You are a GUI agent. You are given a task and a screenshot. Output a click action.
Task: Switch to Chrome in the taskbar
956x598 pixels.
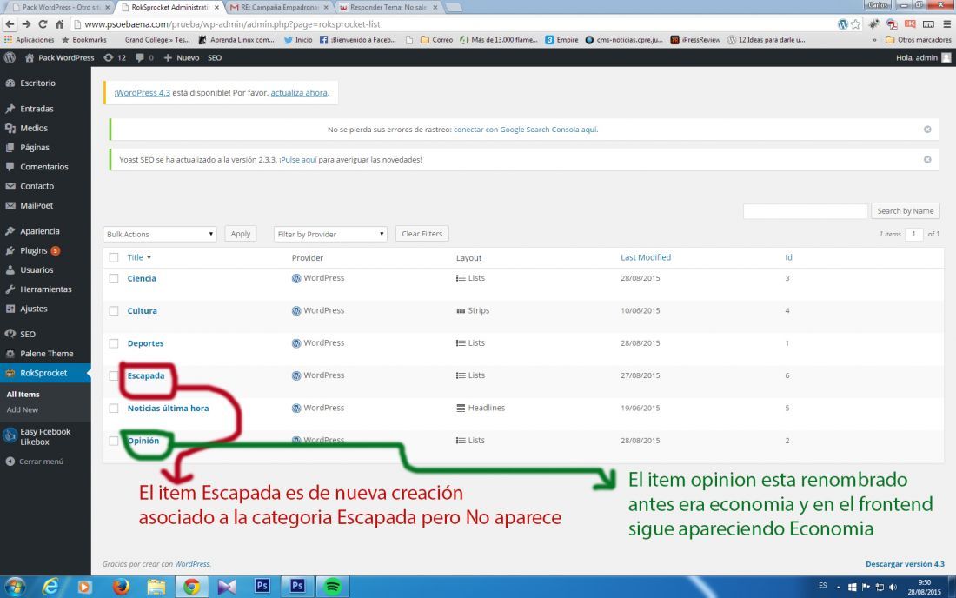(x=191, y=587)
